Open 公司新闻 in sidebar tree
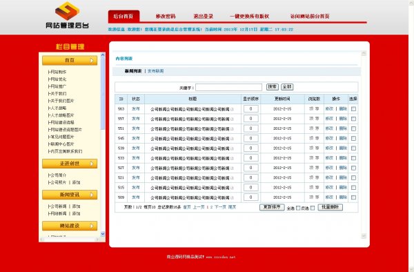Image resolution: width=414 pixels, height=272 pixels. [59, 206]
